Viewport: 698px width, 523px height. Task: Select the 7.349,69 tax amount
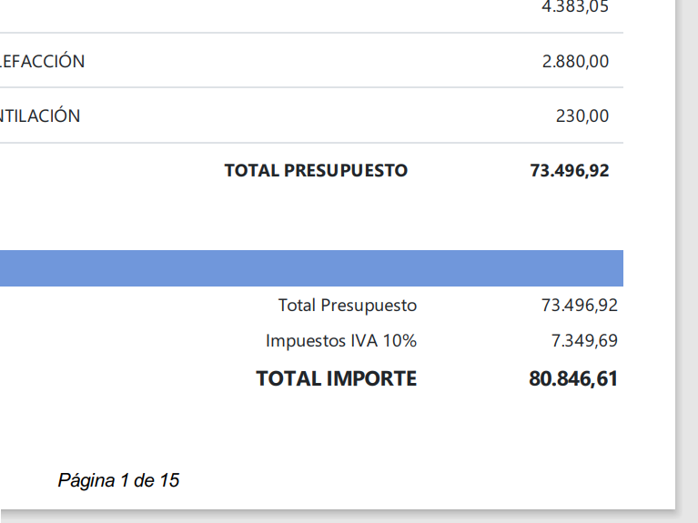[584, 341]
